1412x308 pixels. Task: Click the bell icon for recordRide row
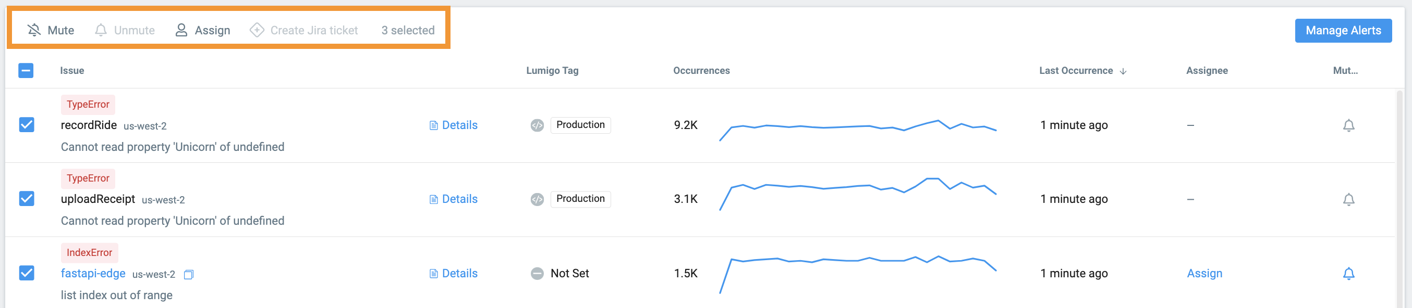pyautogui.click(x=1348, y=125)
